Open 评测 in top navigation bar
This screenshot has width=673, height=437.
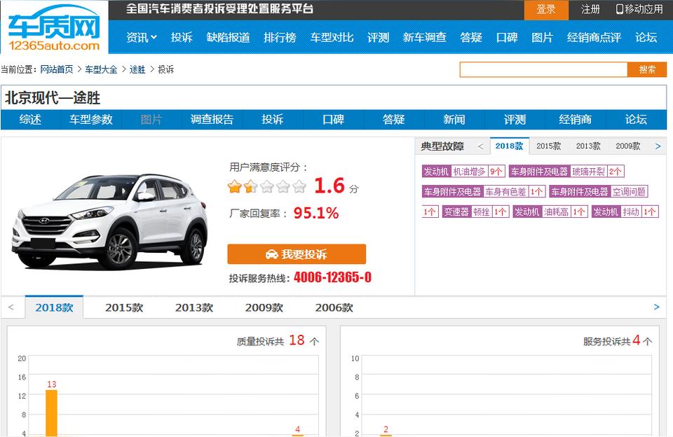378,37
